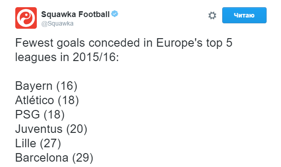The image size is (281, 167).
Task: Click the (29) figure beside Barcelona
Action: (83, 158)
